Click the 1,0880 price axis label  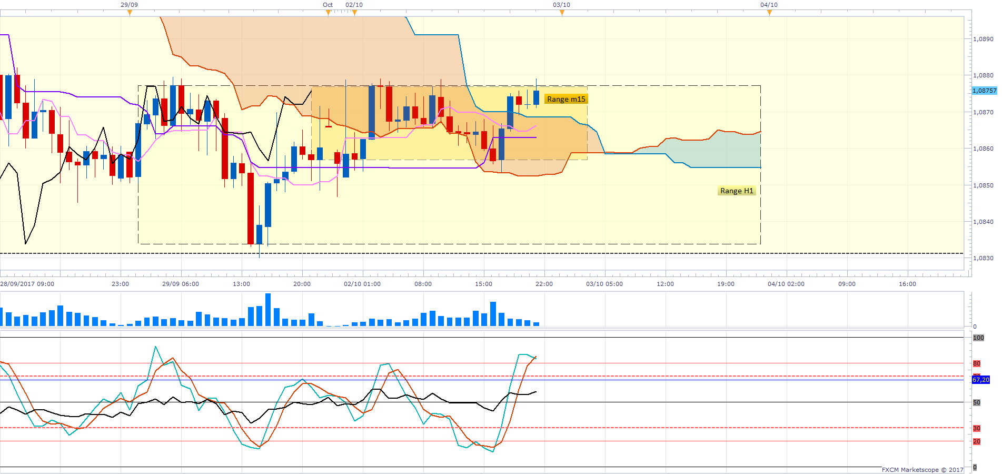[x=983, y=75]
